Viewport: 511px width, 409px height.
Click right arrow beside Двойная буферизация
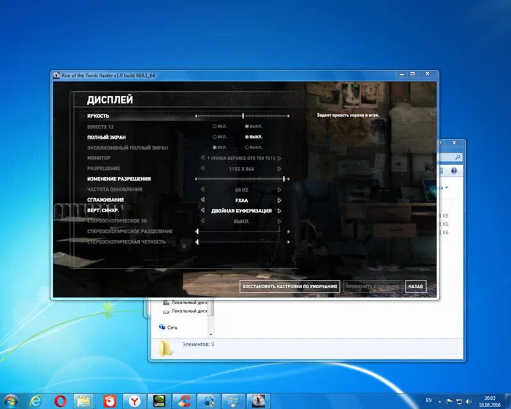[279, 211]
